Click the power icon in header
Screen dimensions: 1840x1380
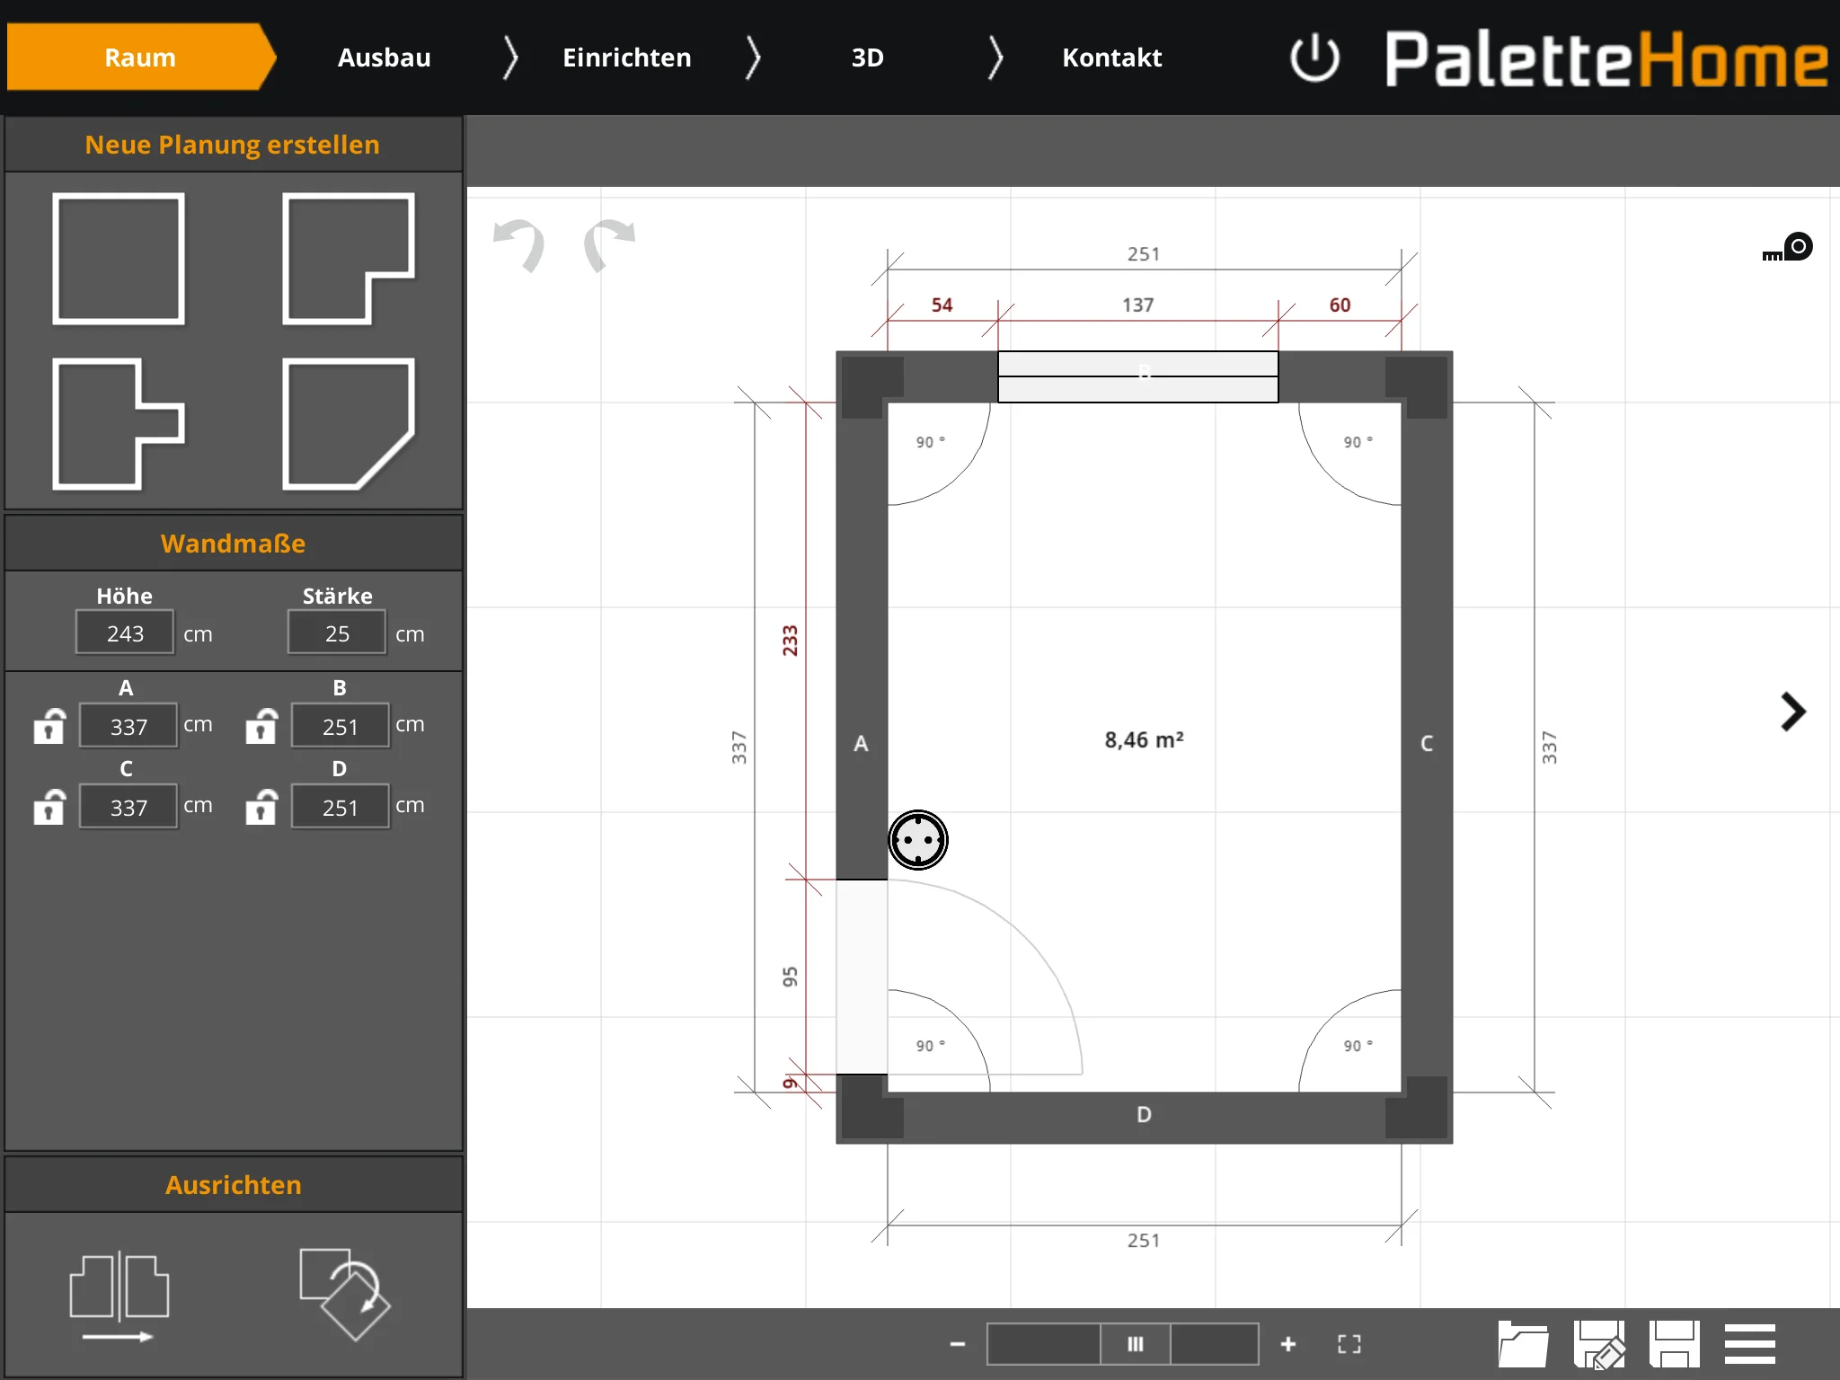click(x=1314, y=57)
